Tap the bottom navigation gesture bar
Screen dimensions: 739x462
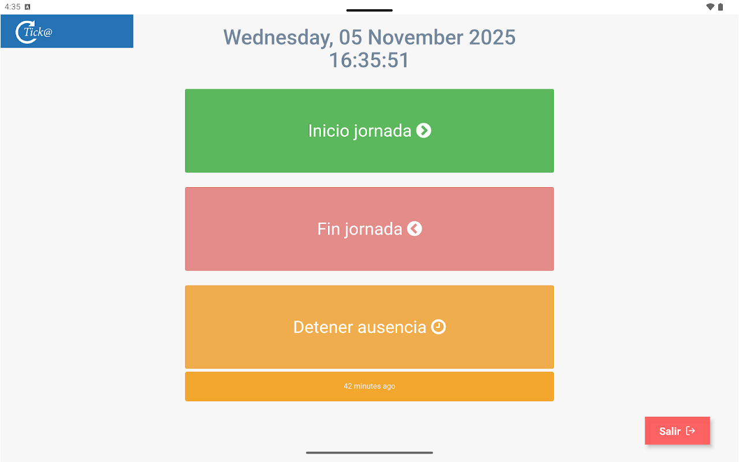coord(369,452)
